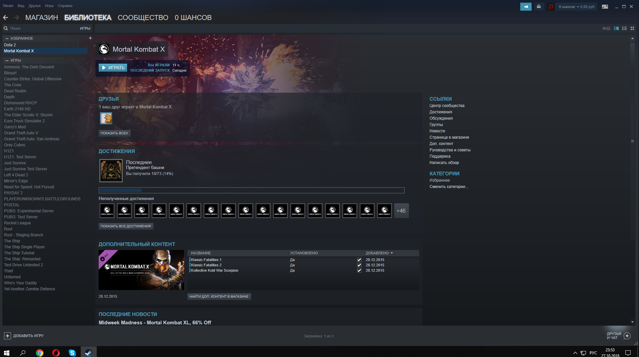The image size is (639, 357).
Task: Click the back navigation arrow
Action: click(x=5, y=17)
